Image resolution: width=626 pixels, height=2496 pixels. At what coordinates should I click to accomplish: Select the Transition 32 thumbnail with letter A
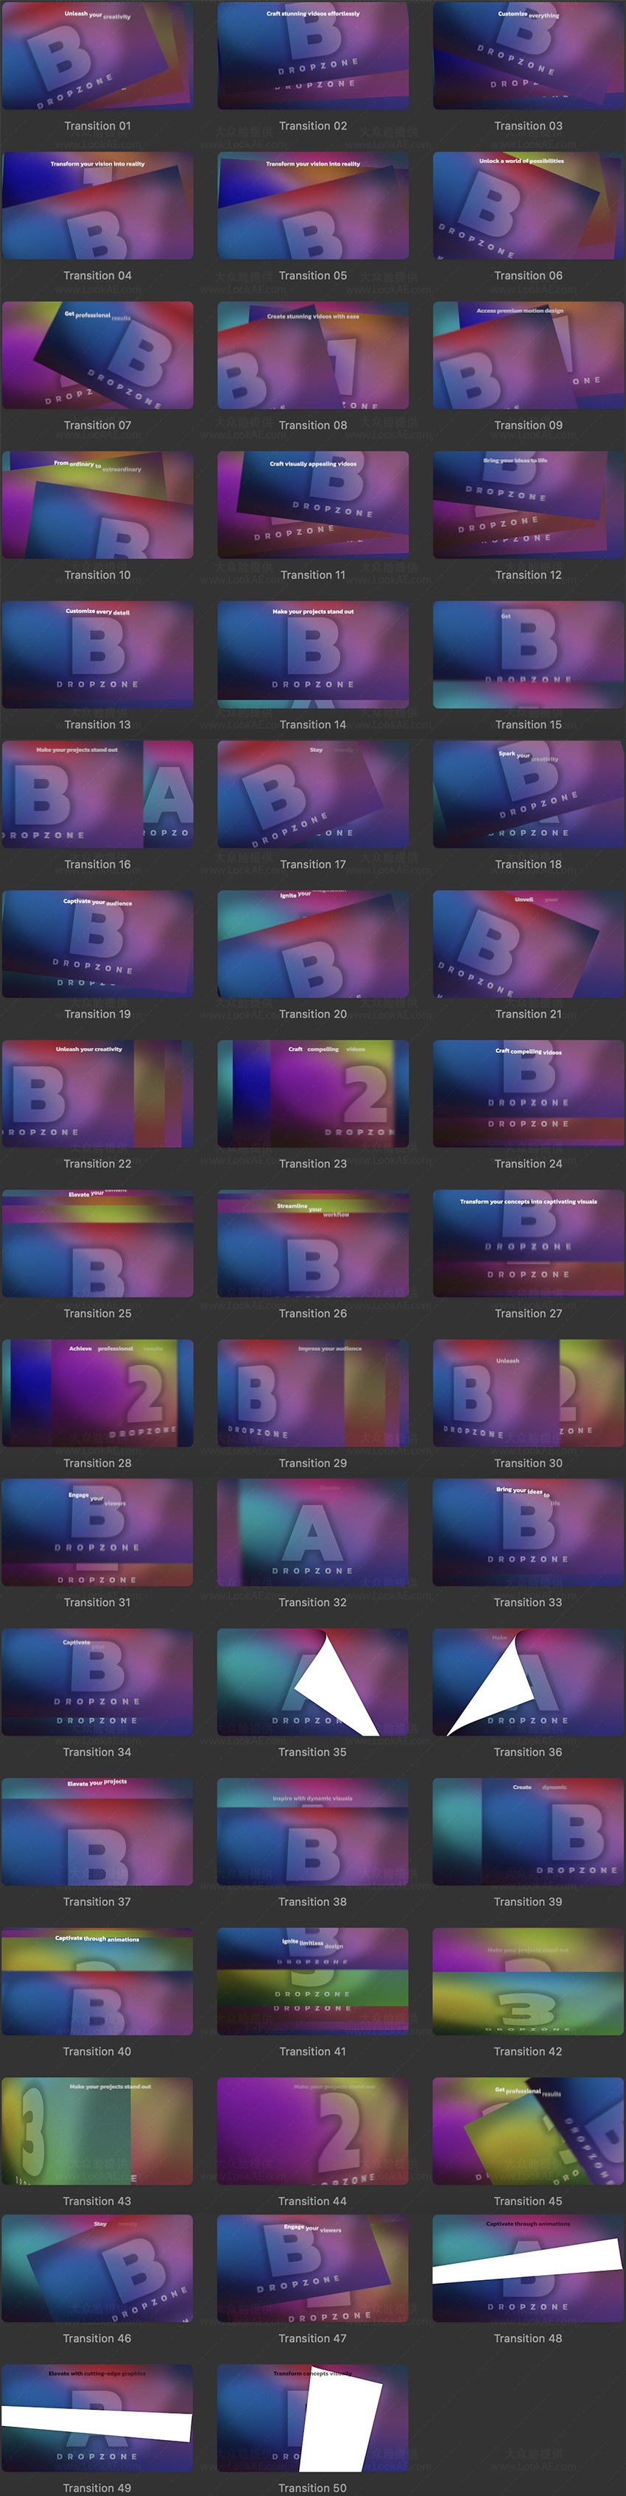(x=313, y=1532)
